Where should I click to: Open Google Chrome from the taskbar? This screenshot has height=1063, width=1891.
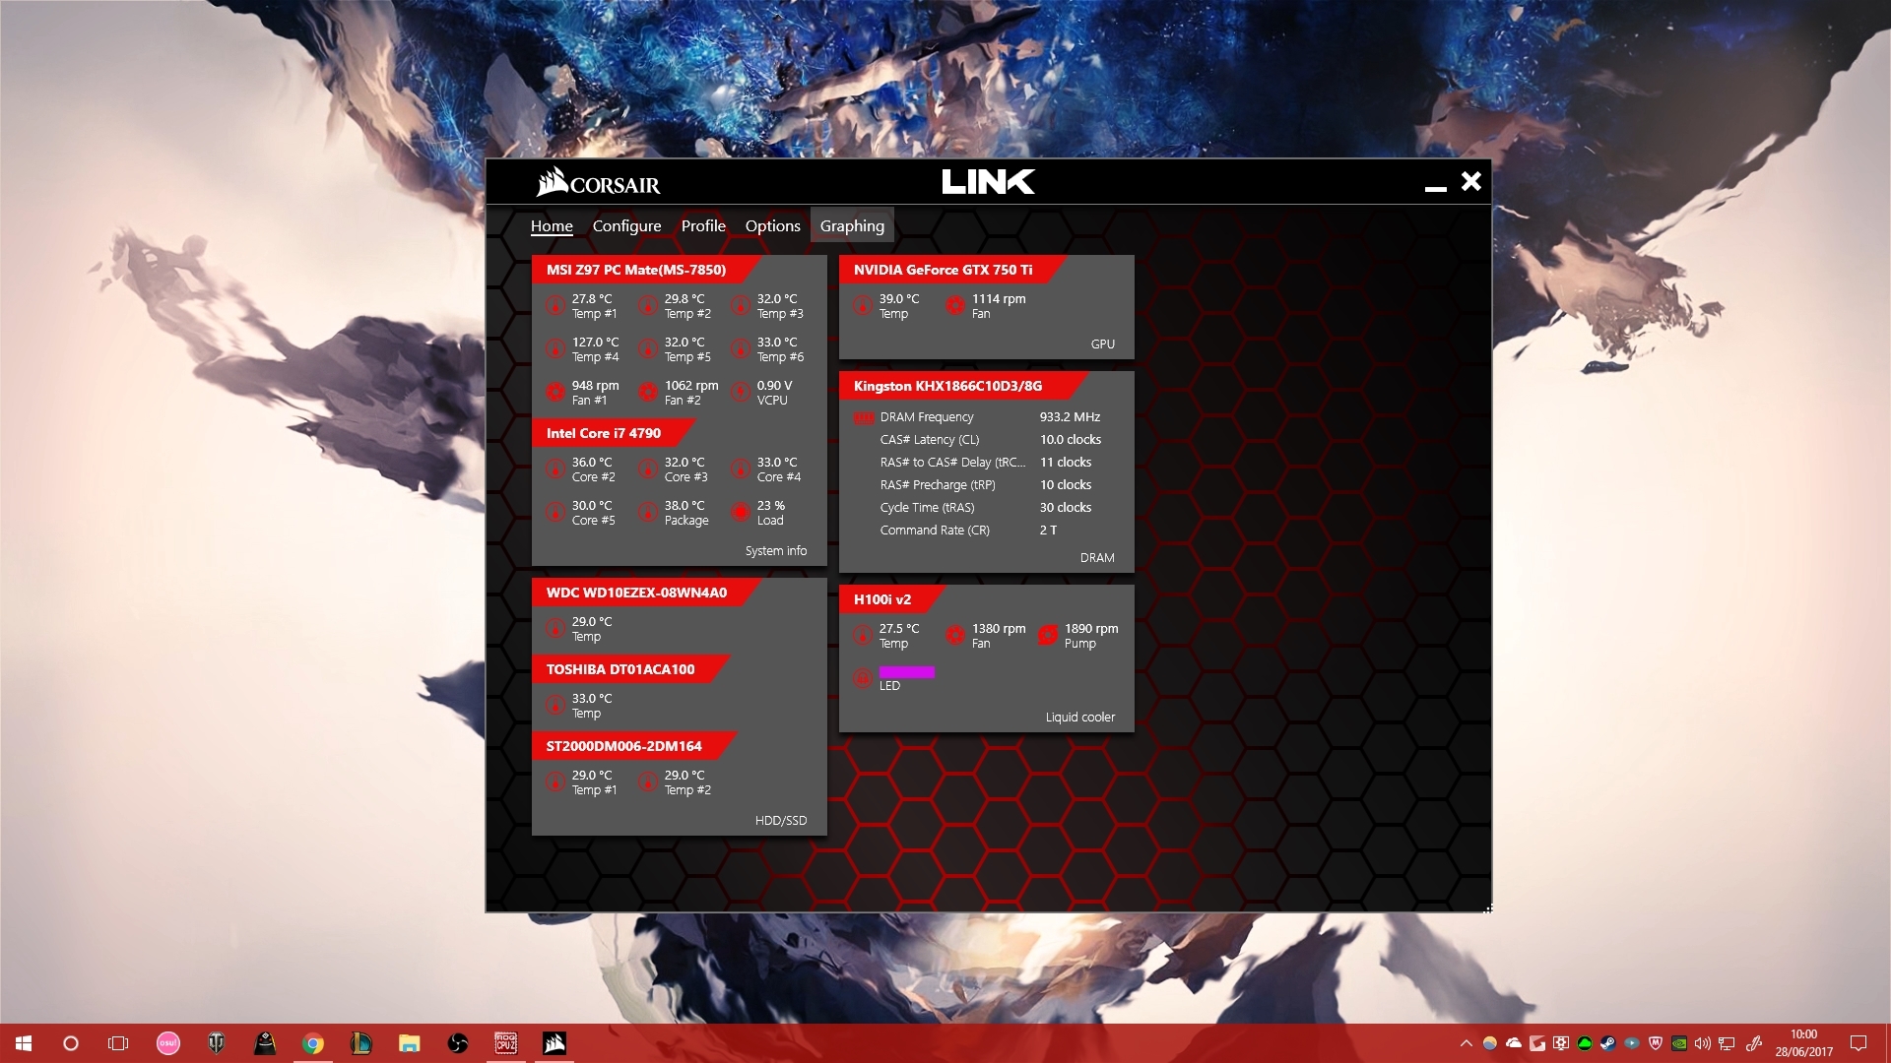click(313, 1043)
